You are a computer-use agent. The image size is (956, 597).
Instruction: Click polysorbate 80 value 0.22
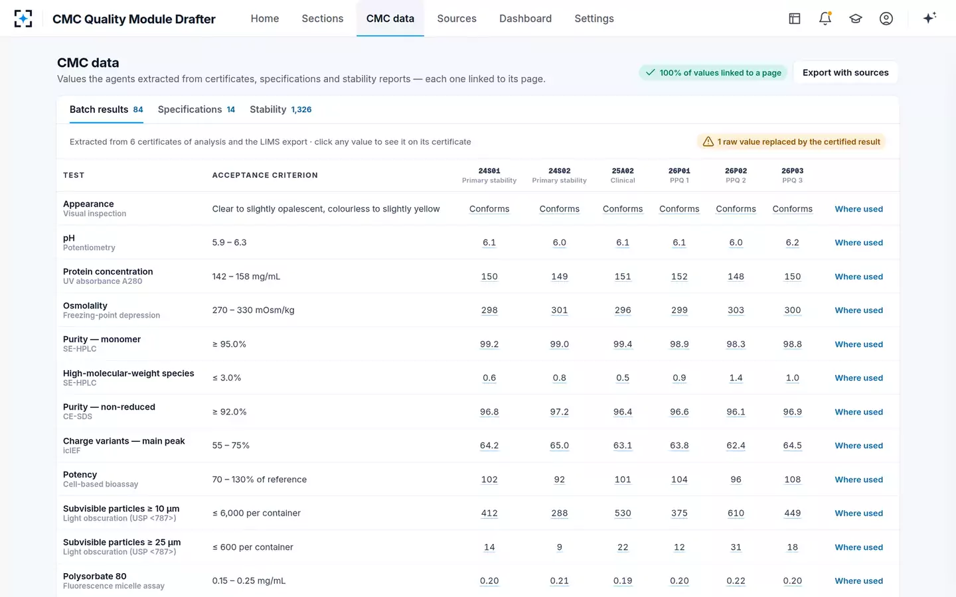pyautogui.click(x=736, y=581)
